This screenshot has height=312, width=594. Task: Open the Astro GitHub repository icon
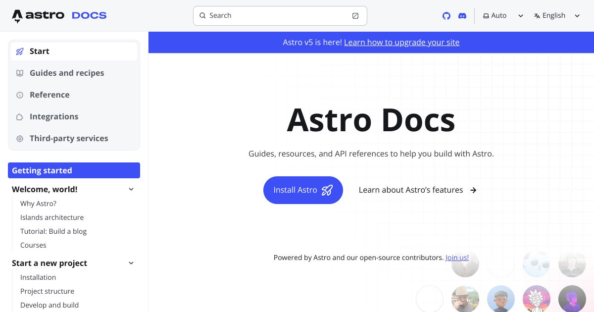tap(446, 16)
